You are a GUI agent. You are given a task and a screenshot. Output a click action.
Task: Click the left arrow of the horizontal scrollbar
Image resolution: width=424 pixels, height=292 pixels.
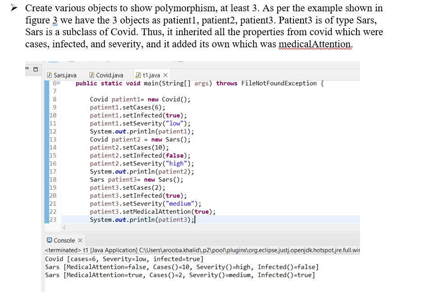click(64, 227)
